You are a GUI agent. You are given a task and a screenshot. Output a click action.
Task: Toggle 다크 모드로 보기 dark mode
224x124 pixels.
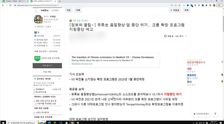tap(201, 114)
